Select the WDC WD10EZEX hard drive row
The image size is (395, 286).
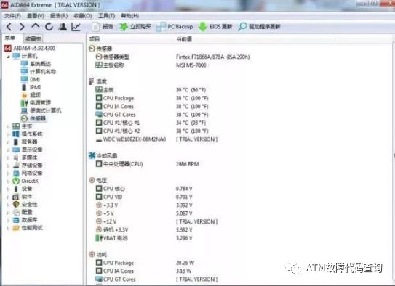click(156, 139)
